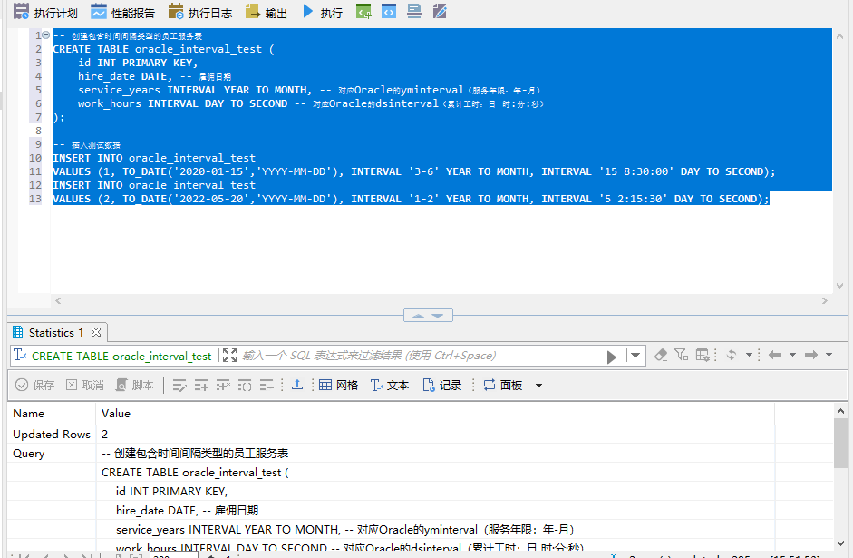Run the script with 执行 play button

(322, 13)
